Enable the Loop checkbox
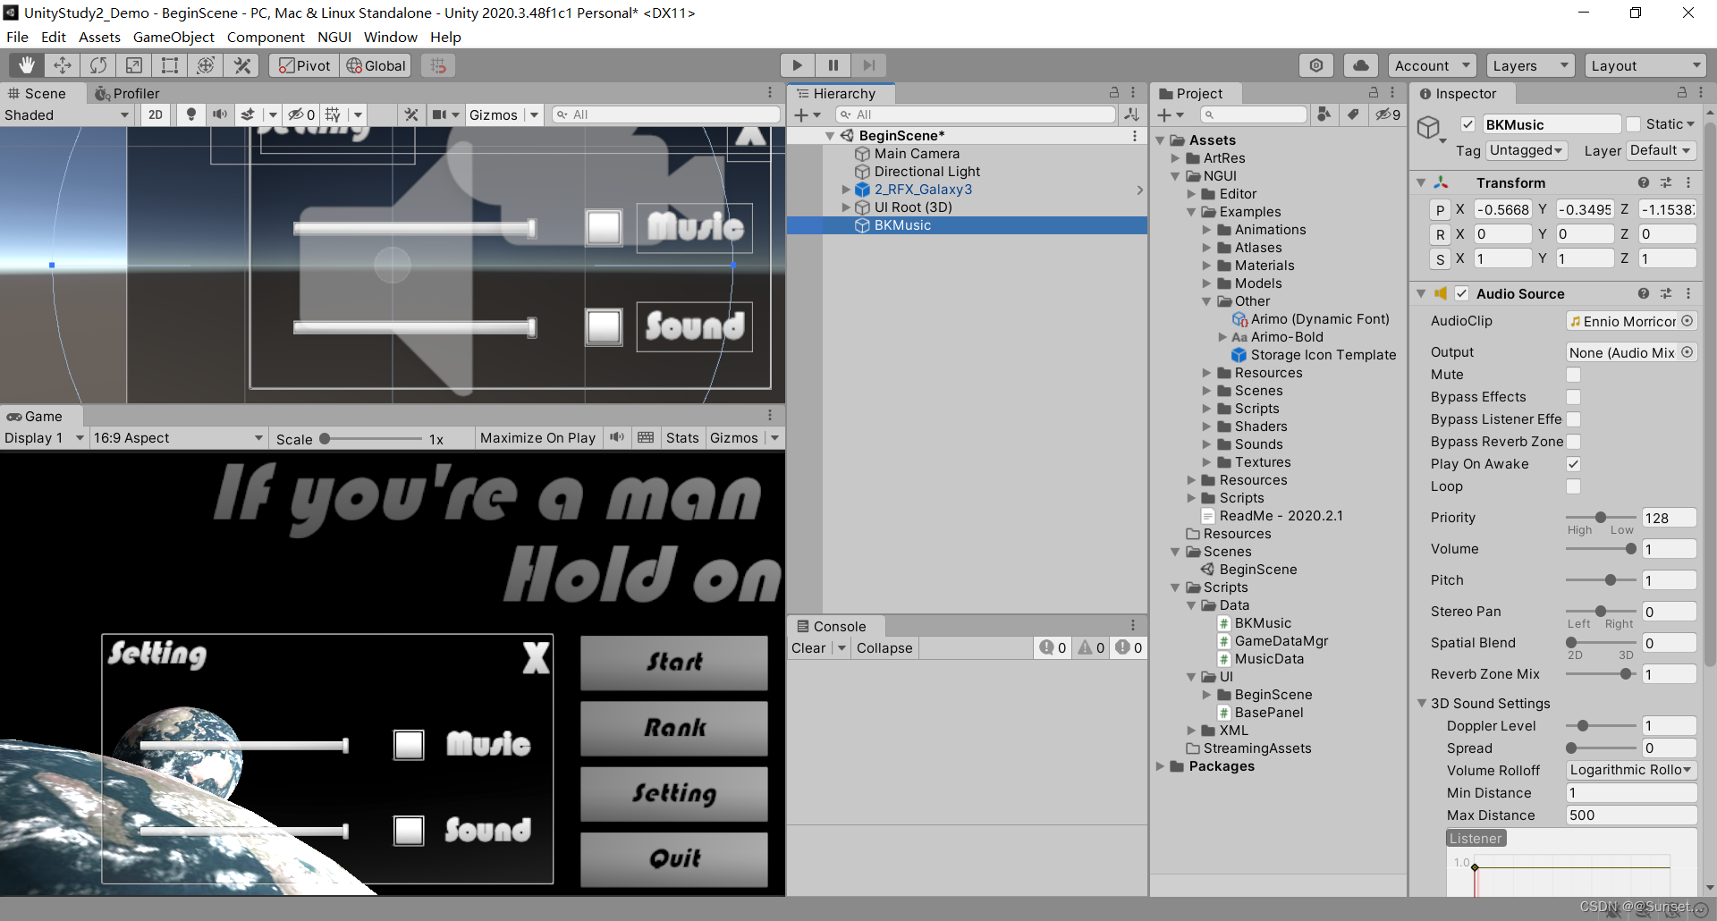 click(x=1573, y=486)
